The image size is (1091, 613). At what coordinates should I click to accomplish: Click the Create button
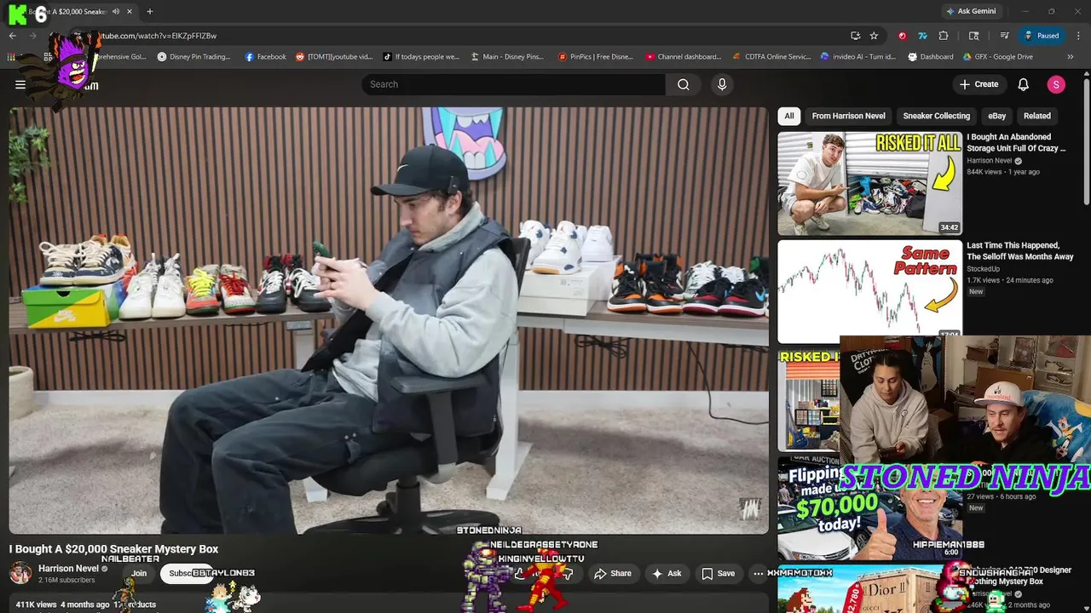pyautogui.click(x=978, y=84)
